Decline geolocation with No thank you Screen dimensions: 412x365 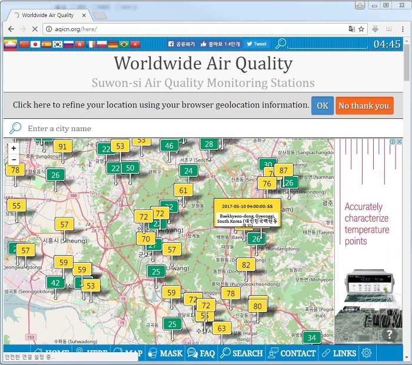click(x=364, y=106)
